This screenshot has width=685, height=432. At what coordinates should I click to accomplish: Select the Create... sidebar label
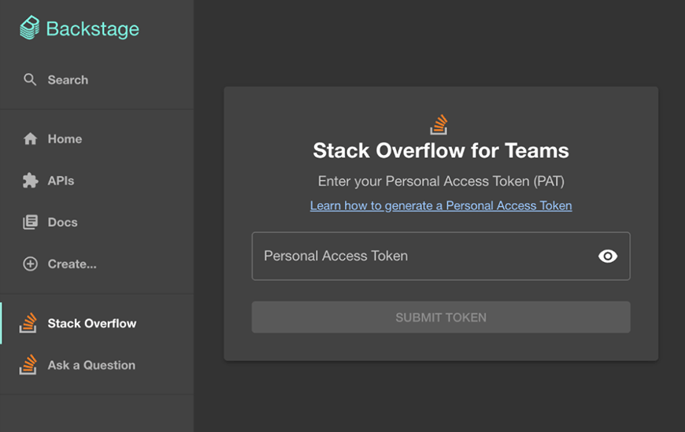[x=72, y=264]
